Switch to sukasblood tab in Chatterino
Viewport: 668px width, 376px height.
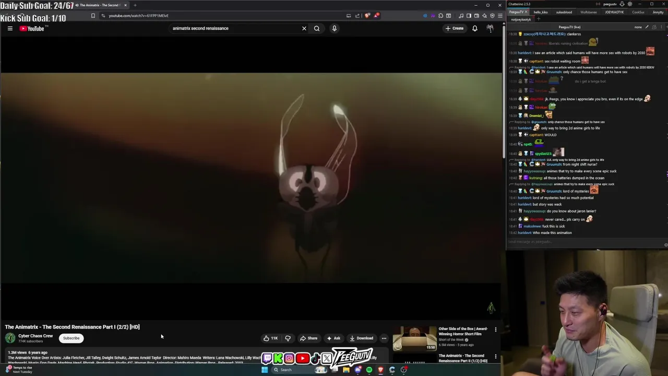564,12
